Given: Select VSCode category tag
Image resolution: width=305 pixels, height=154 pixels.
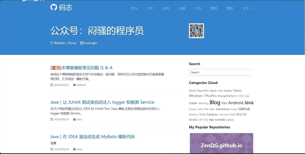Looking at the screenshot, I should click(224, 114).
